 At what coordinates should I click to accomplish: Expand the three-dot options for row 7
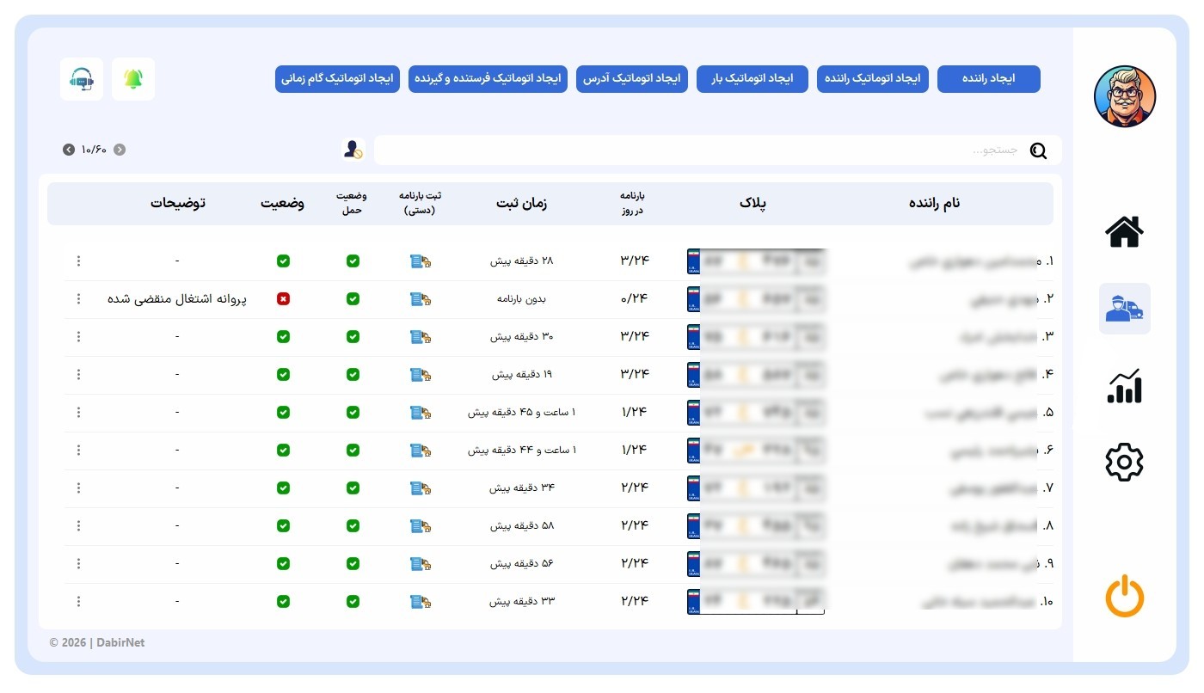pyautogui.click(x=78, y=488)
